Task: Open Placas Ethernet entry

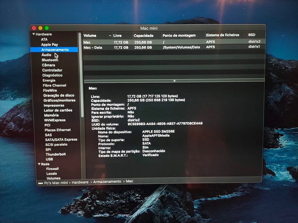Action: point(57,130)
